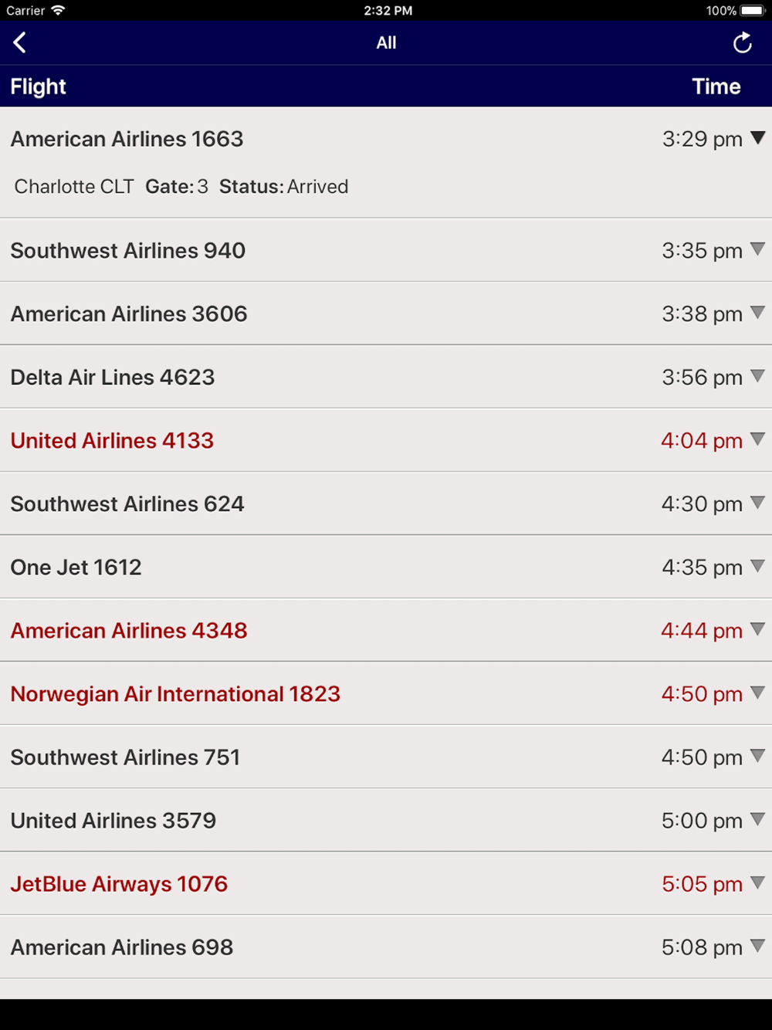Expand American Airlines 4348 arrow

point(757,629)
